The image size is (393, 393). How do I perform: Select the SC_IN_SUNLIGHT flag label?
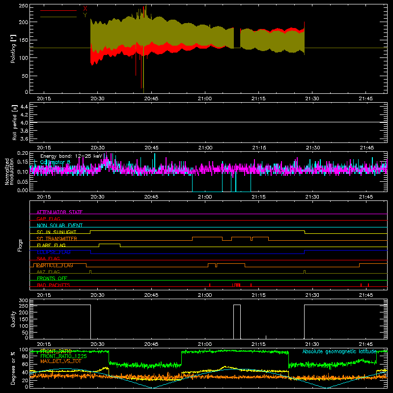56,232
